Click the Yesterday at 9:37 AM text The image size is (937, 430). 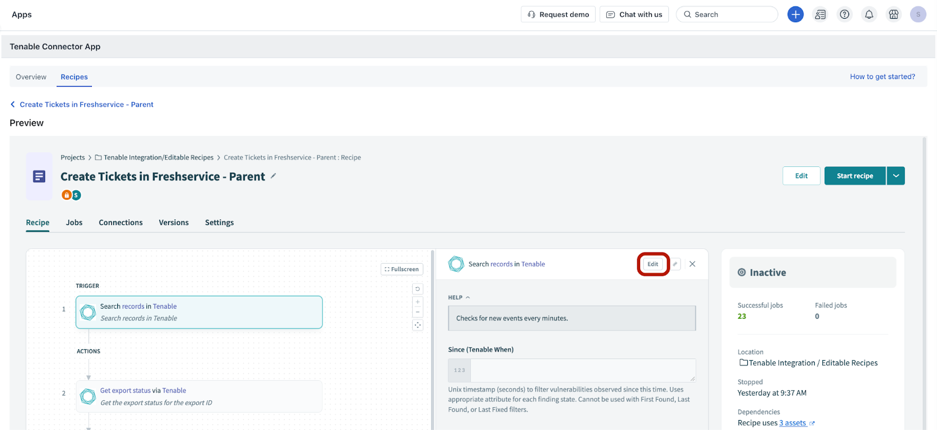pos(772,393)
